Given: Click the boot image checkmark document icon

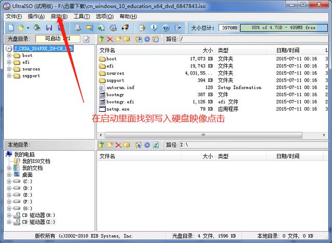Looking at the screenshot, I should pos(87,39).
